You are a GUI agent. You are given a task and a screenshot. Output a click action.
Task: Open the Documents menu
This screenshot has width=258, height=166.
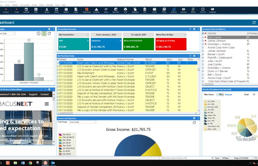click(25, 5)
